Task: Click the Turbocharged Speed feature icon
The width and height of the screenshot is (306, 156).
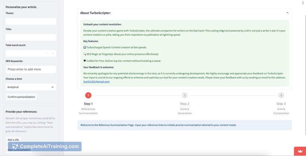Action: click(84, 47)
